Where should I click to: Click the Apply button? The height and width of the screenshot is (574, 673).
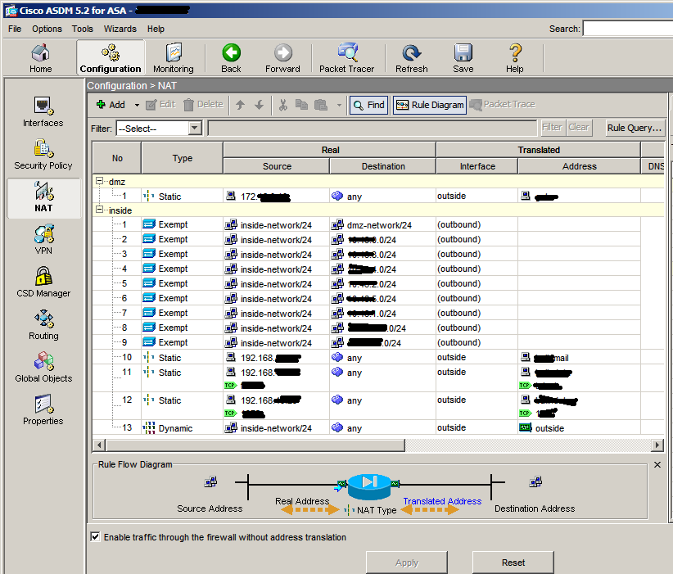[x=406, y=563]
